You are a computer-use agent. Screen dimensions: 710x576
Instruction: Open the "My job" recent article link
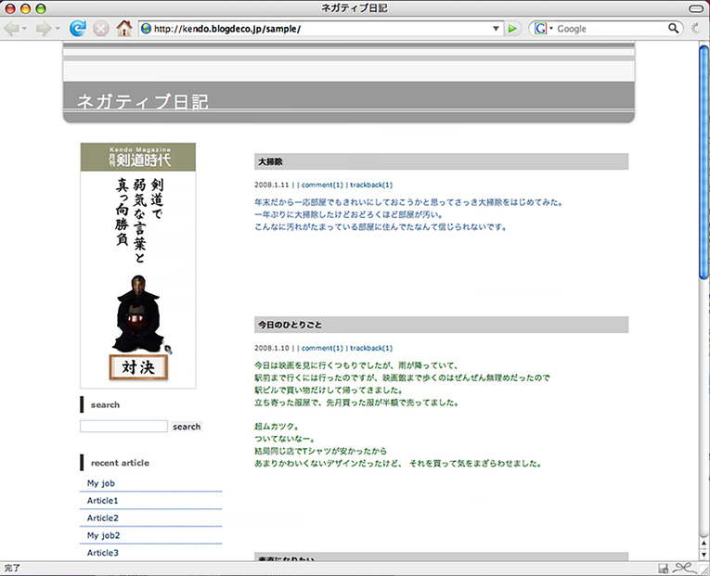pos(101,483)
